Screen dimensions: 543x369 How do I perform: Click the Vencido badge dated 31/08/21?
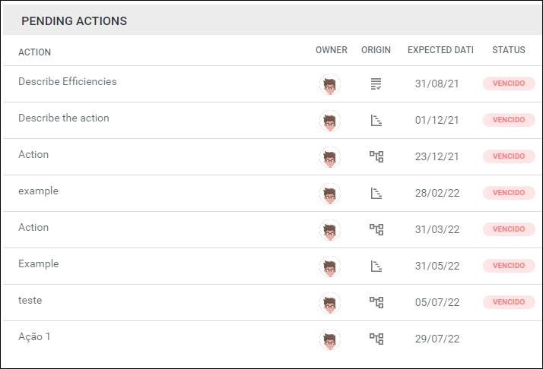click(509, 84)
